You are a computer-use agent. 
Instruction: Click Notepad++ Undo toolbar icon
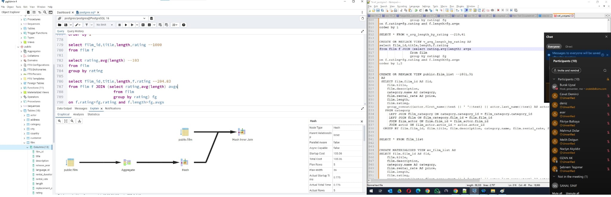[416, 10]
